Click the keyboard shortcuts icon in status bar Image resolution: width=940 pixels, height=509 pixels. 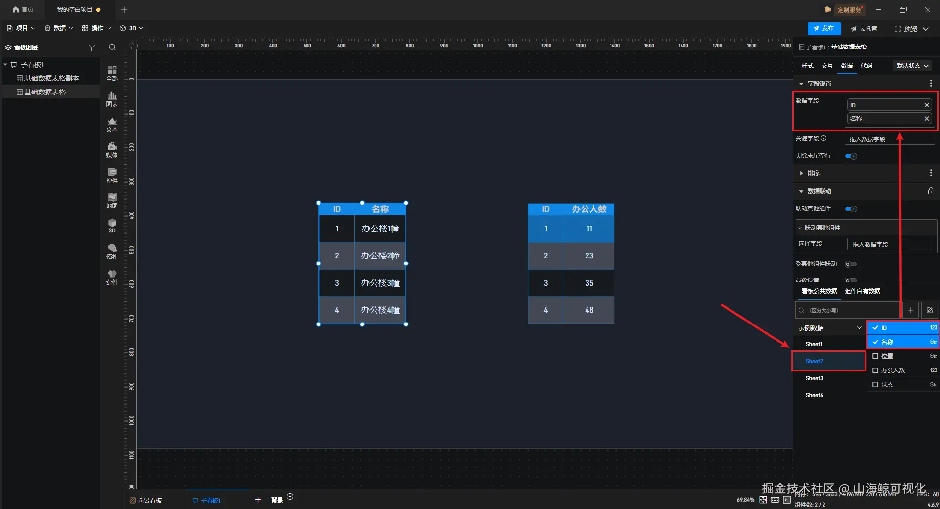point(775,500)
